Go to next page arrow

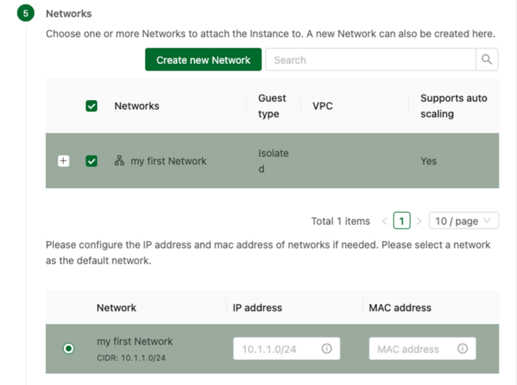tap(419, 221)
